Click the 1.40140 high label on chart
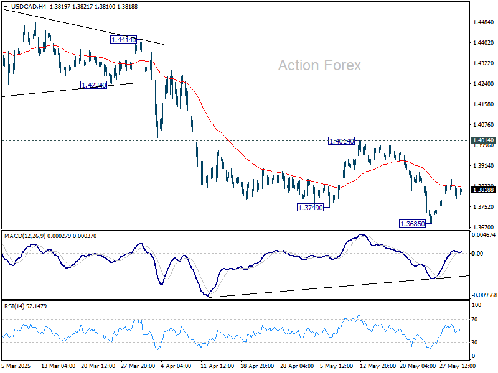Image resolution: width=498 pixels, height=373 pixels. pos(341,141)
